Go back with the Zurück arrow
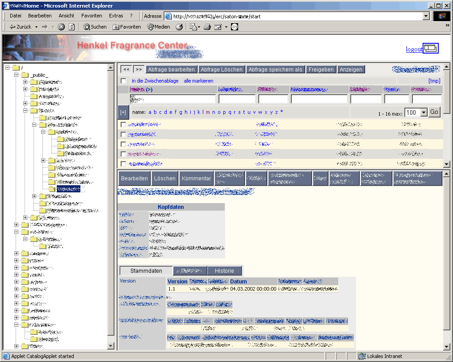Screen dimensions: 453x362 (20, 27)
